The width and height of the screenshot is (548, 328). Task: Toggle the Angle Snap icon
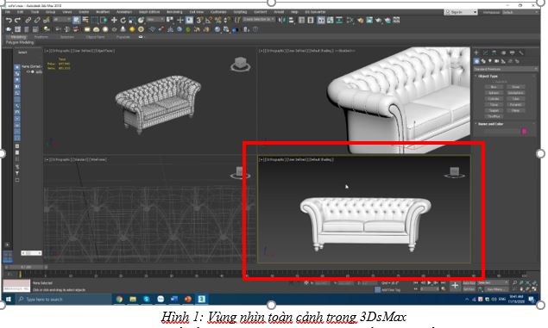pyautogui.click(x=209, y=20)
